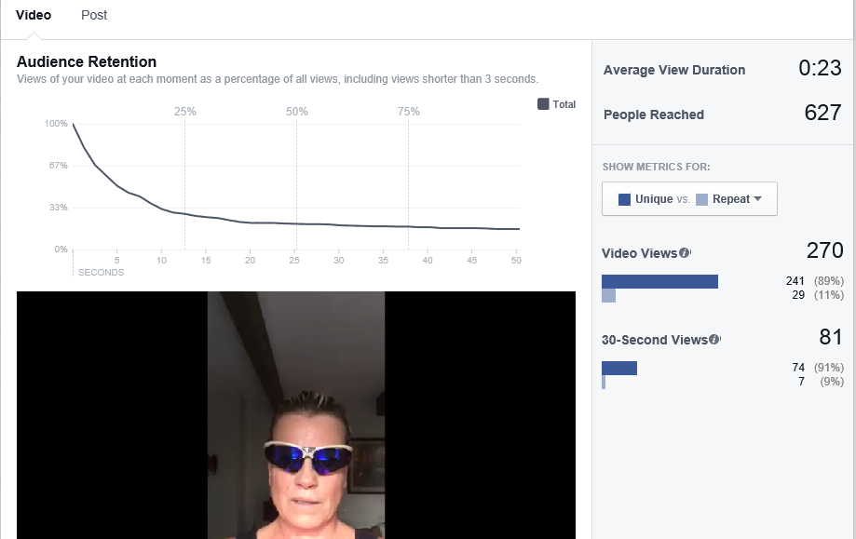Click the repeat 30-Second Views bar
Image resolution: width=856 pixels, height=539 pixels.
coord(604,382)
